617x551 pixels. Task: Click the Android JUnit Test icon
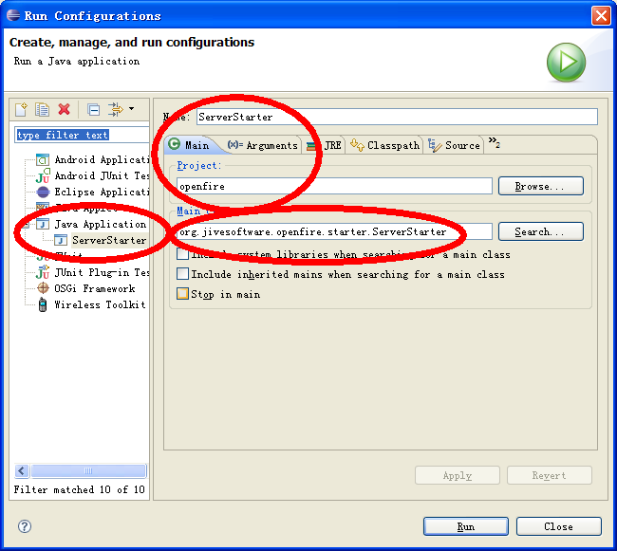43,175
